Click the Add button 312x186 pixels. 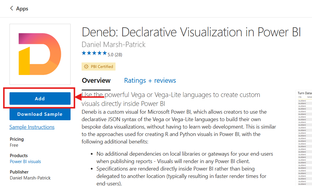pyautogui.click(x=40, y=99)
